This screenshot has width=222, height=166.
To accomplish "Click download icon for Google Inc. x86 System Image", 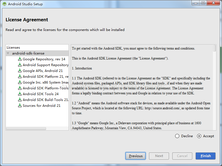I will click(20, 82).
